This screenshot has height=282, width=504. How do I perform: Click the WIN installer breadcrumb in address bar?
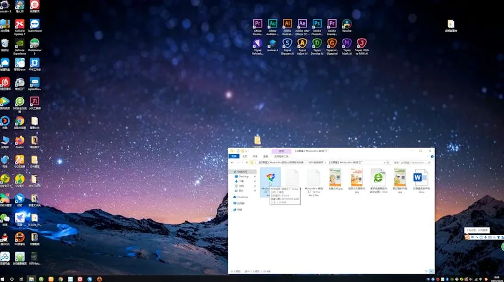(x=316, y=162)
